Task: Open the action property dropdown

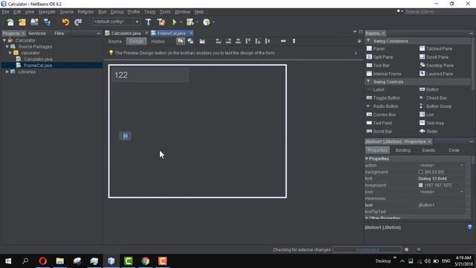Action: click(462, 165)
